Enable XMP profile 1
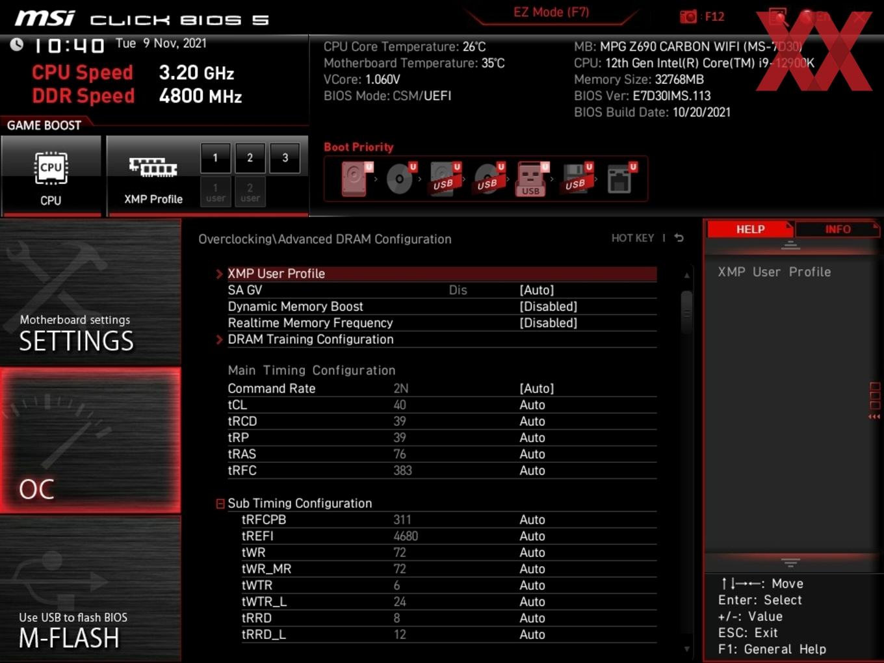The height and width of the screenshot is (663, 884). tap(215, 157)
